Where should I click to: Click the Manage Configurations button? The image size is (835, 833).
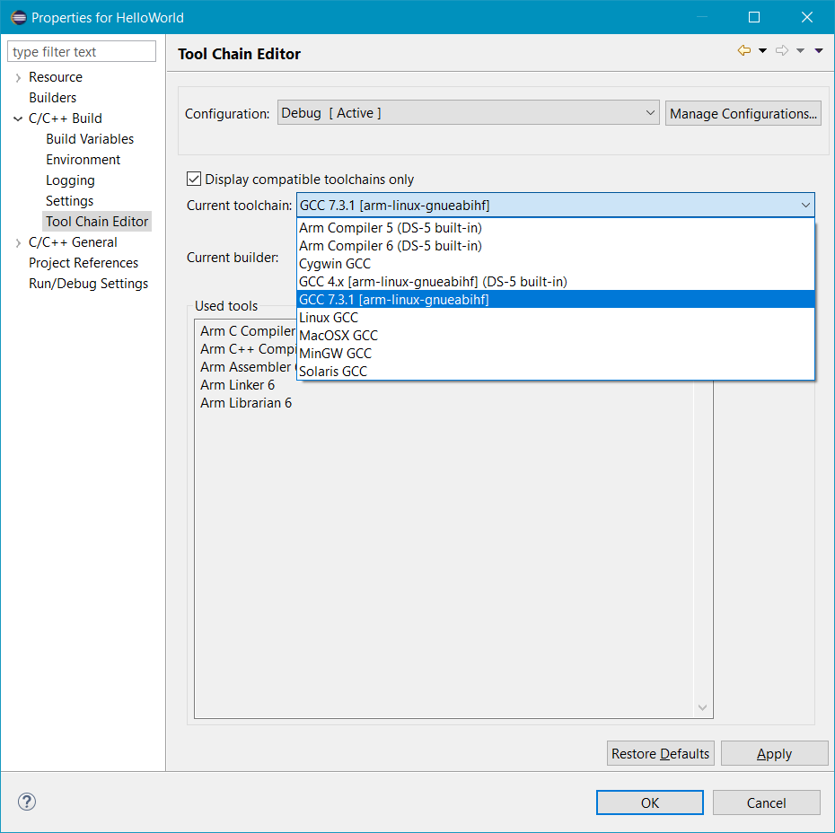(x=743, y=113)
